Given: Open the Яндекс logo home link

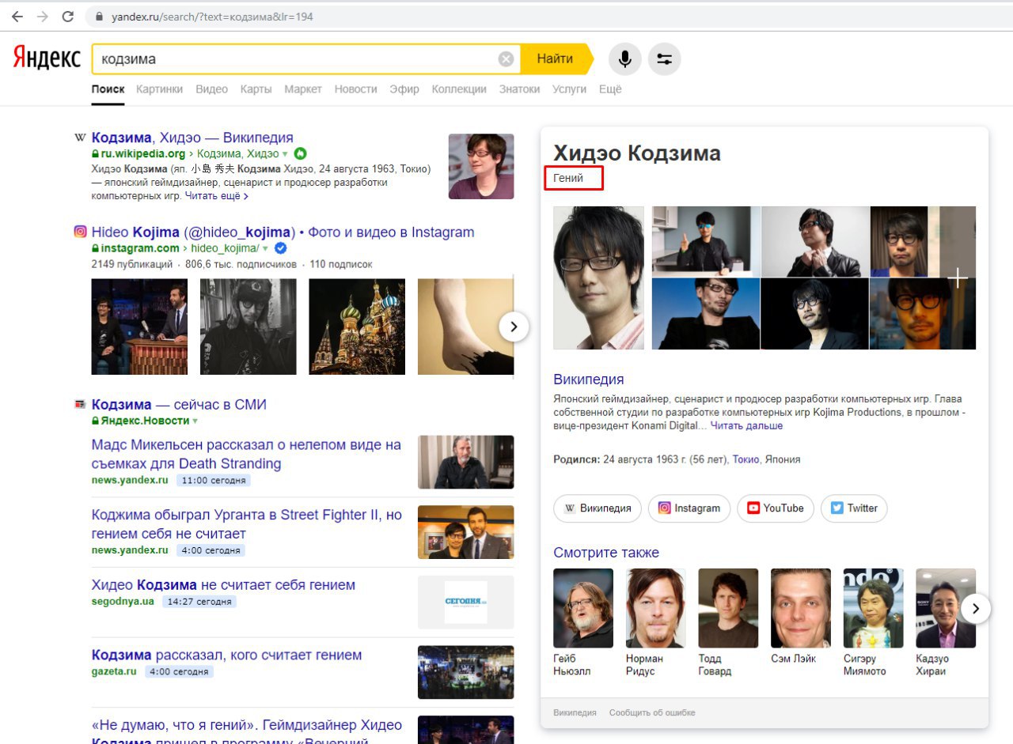Looking at the screenshot, I should click(x=47, y=58).
